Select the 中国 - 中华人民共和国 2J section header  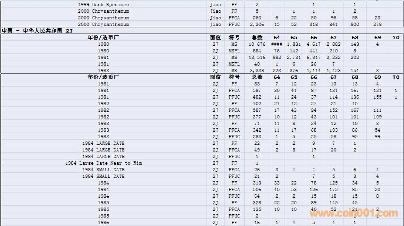pos(37,31)
